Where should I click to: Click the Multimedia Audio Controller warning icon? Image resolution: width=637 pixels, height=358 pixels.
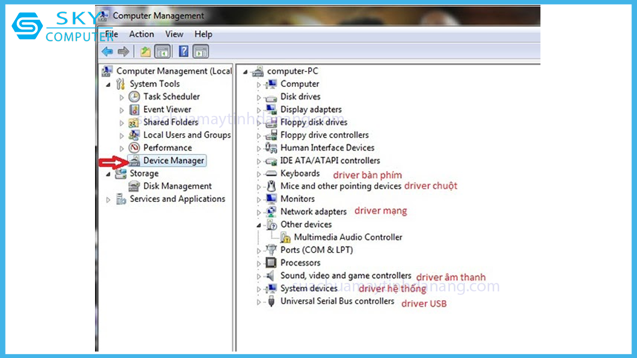285,238
